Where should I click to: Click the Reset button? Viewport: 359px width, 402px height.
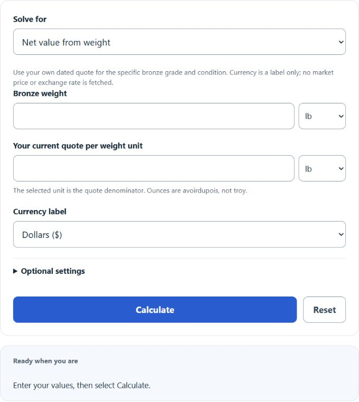tap(324, 310)
